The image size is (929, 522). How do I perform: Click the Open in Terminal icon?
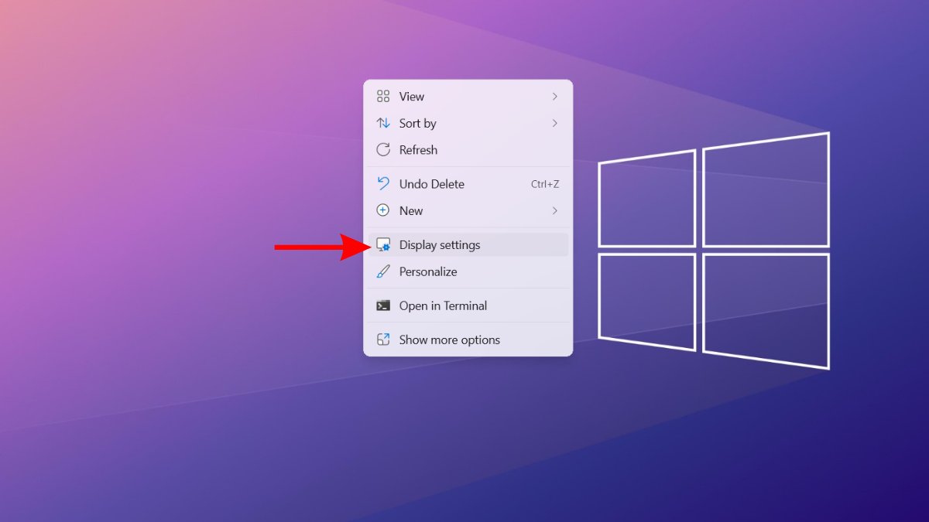point(383,305)
